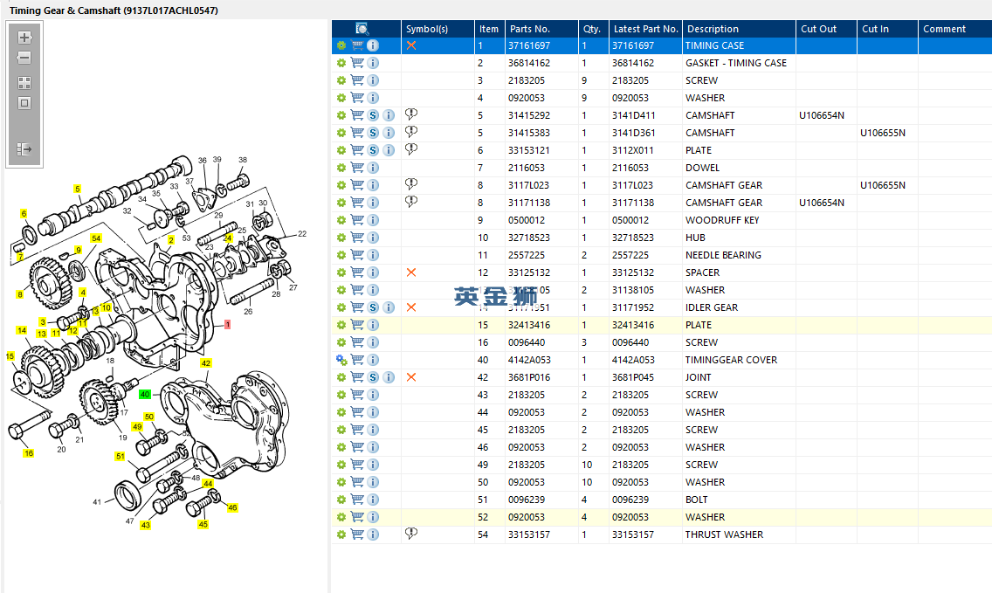This screenshot has width=992, height=593.
Task: Click callout 45 on the diagram
Action: pos(203,524)
